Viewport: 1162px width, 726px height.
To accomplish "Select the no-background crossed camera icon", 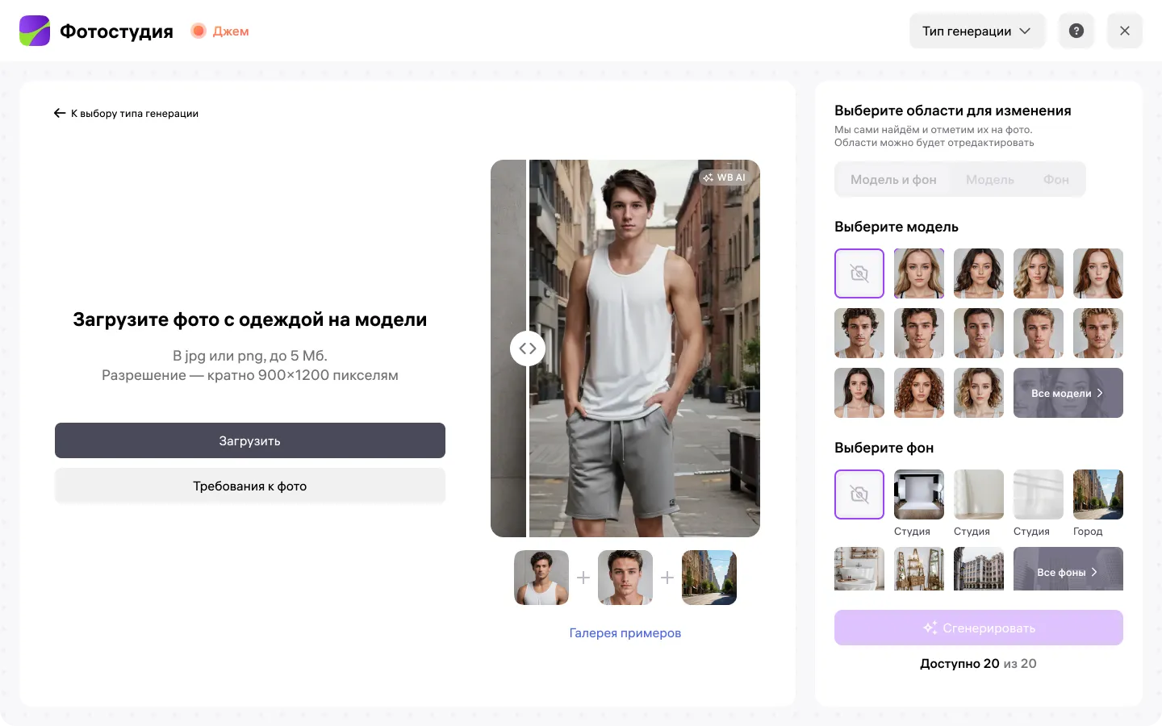I will click(x=859, y=494).
